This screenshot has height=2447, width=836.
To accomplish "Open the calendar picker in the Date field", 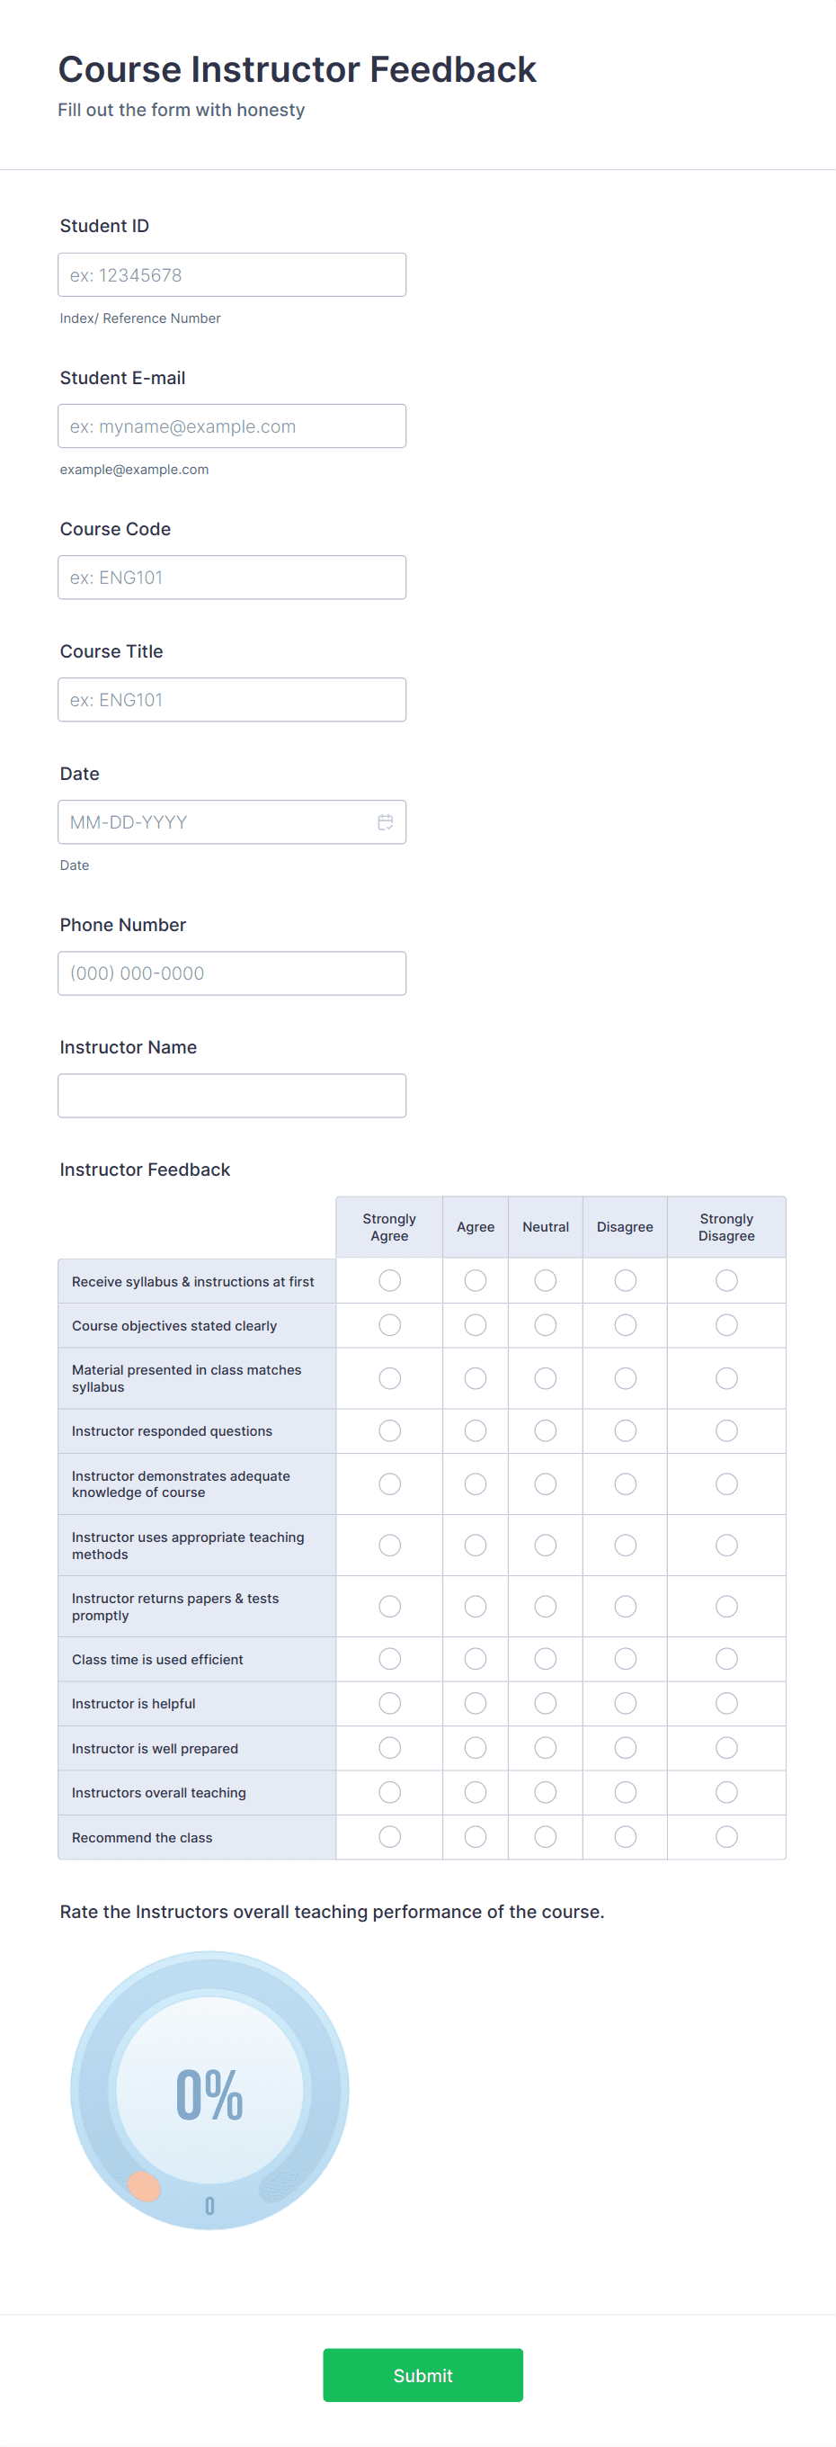I will pyautogui.click(x=386, y=822).
